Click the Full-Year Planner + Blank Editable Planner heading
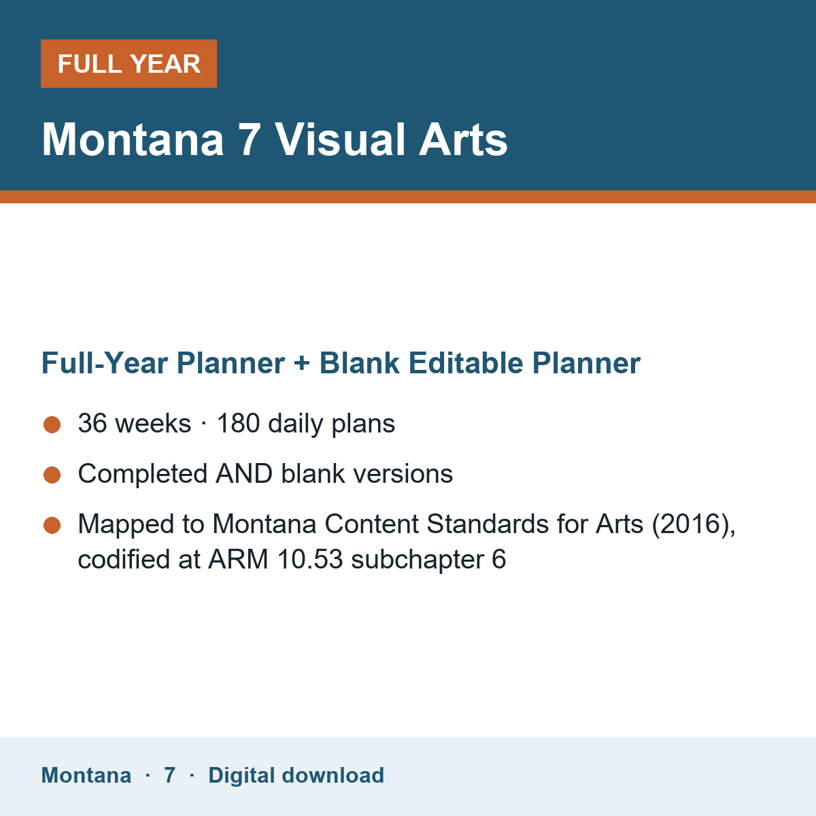The height and width of the screenshot is (816, 816). (341, 363)
